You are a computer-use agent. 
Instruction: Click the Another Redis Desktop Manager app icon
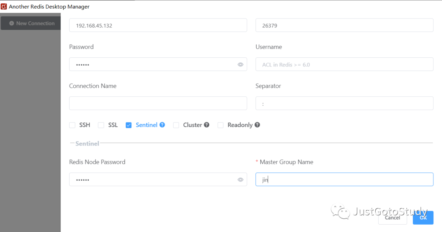pyautogui.click(x=4, y=7)
